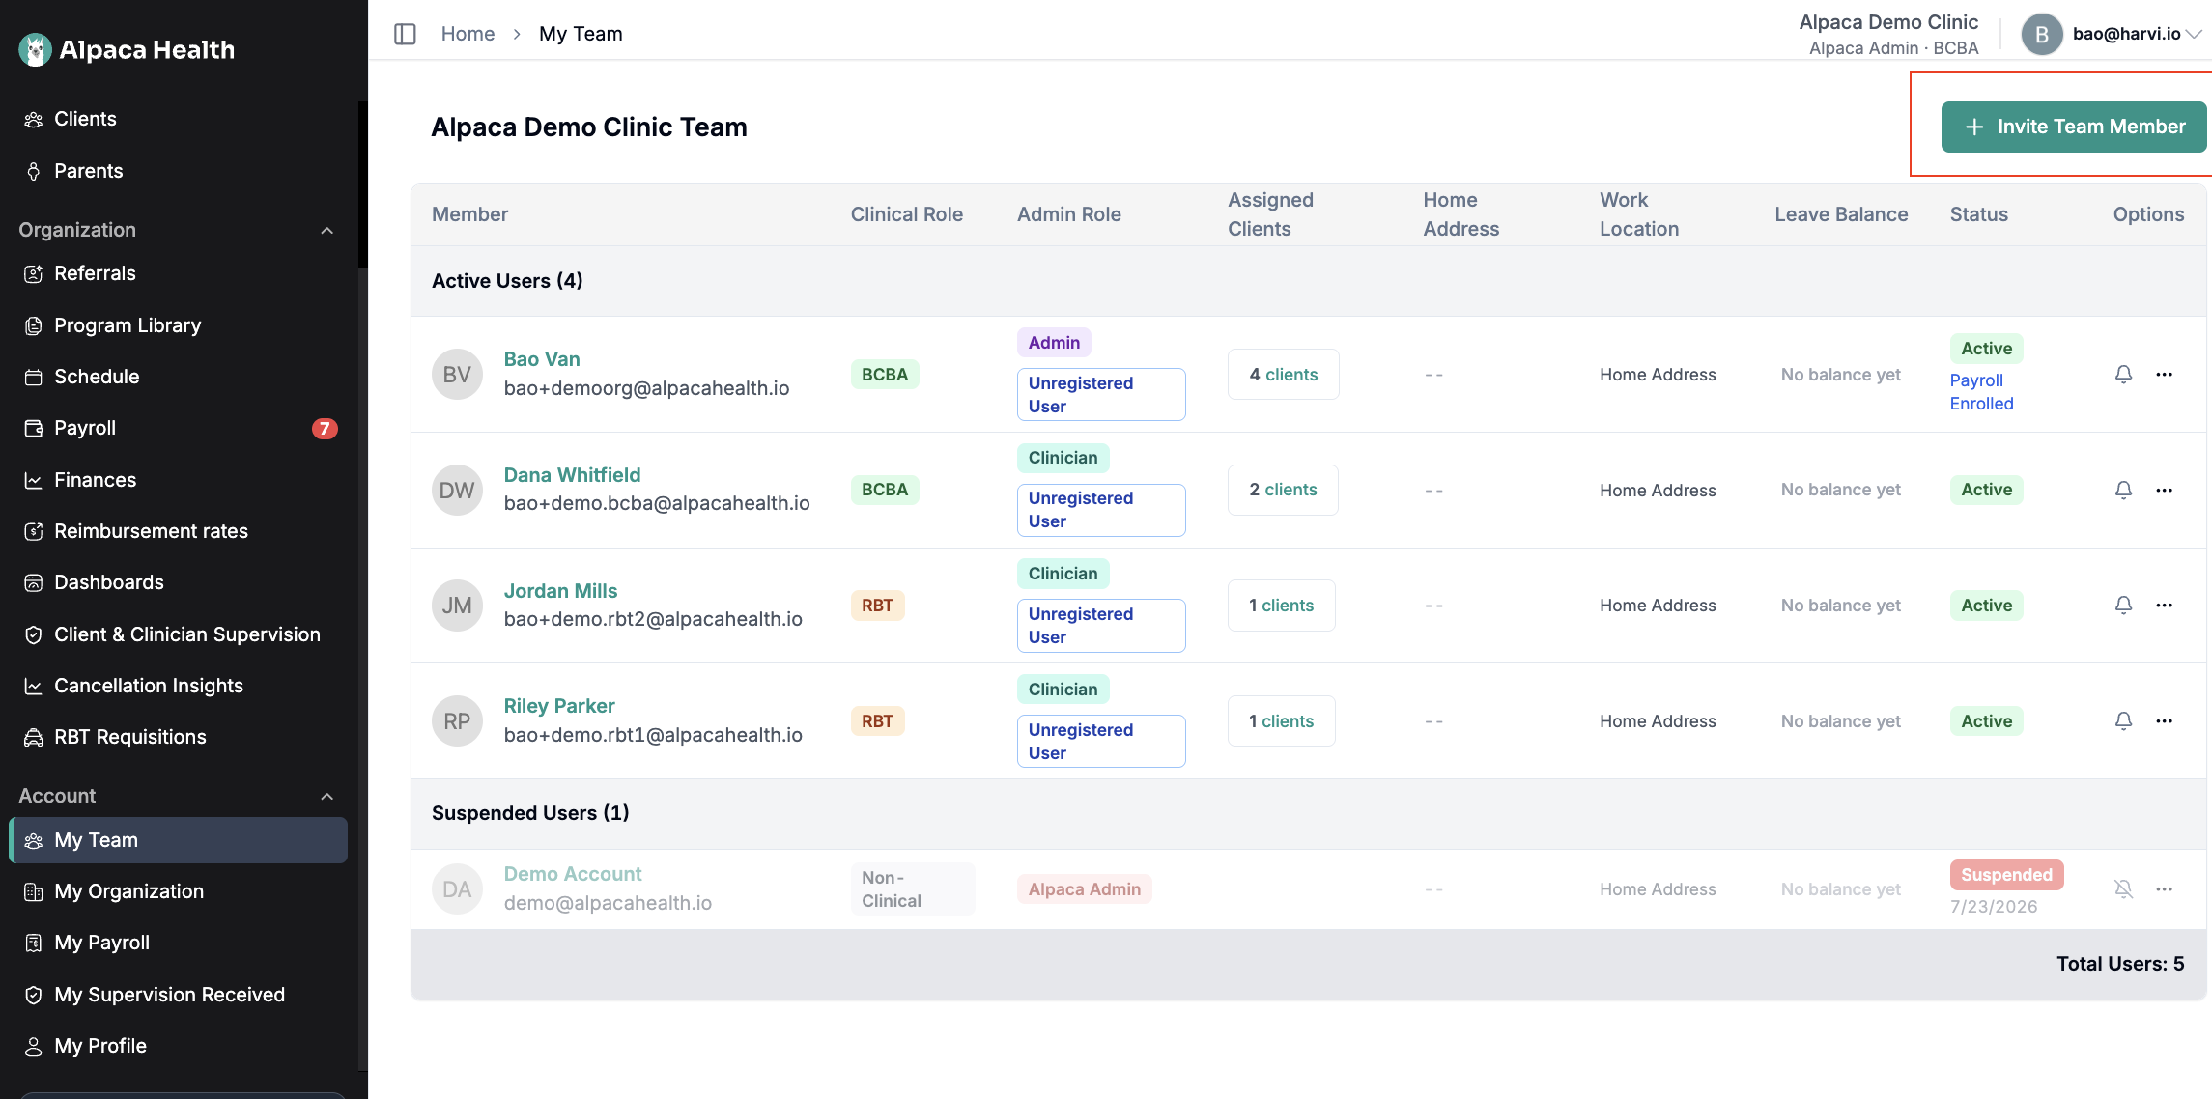This screenshot has height=1099, width=2212.
Task: Click the 4 clients button for Bao Van
Action: 1283,374
